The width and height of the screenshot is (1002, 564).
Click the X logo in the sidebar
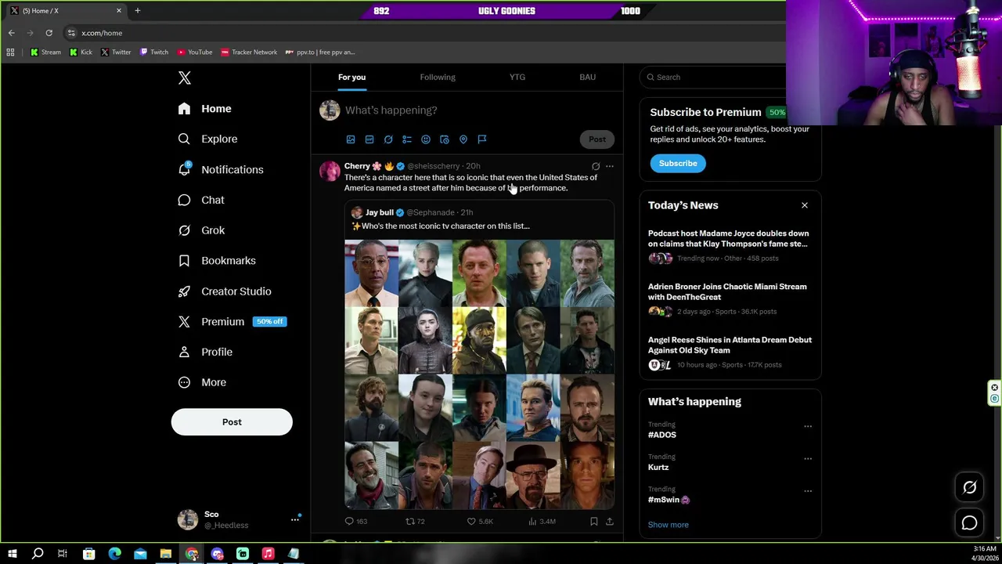(x=184, y=78)
